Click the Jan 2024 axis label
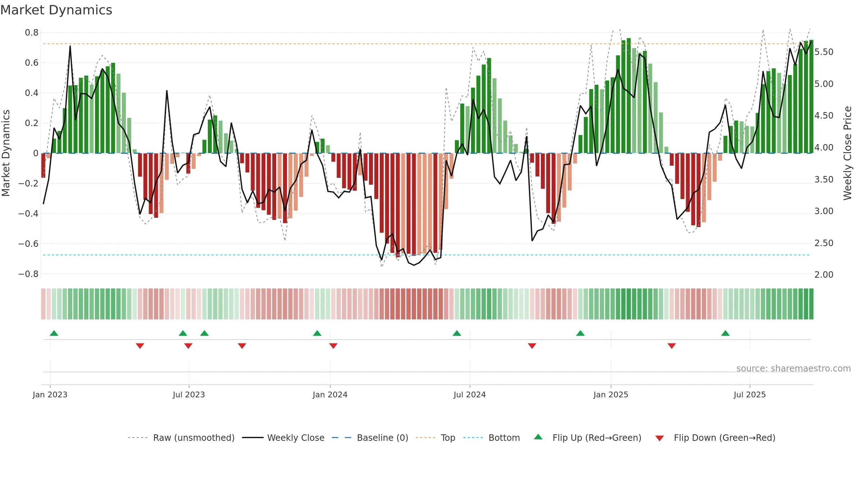Image resolution: width=863 pixels, height=485 pixels. [330, 394]
